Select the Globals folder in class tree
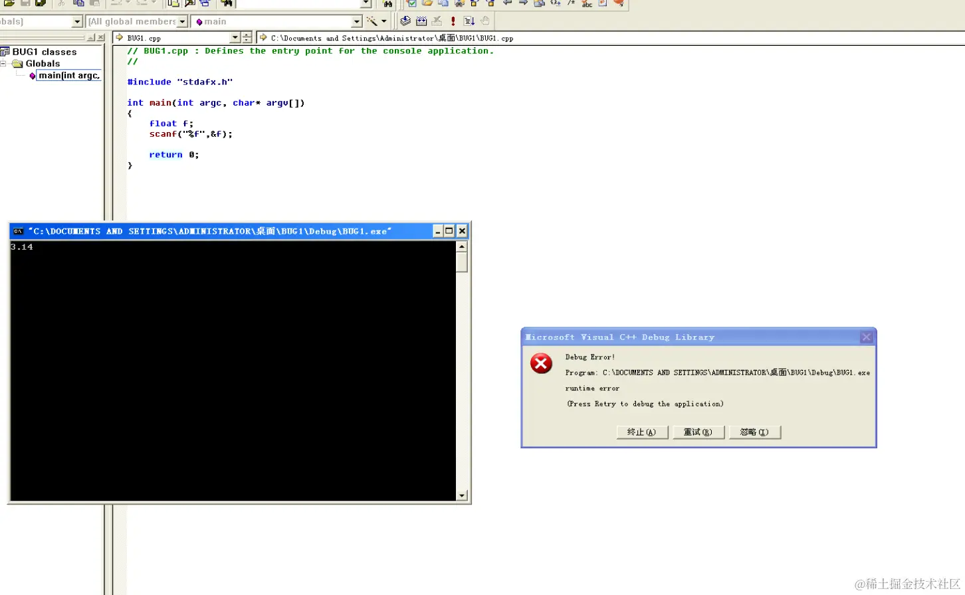Image resolution: width=965 pixels, height=595 pixels. [x=43, y=64]
